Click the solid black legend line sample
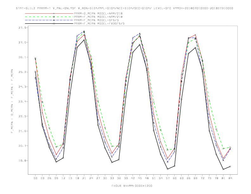251x194 pixels. click(49, 23)
